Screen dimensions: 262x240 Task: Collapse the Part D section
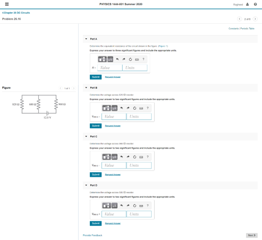coord(86,185)
